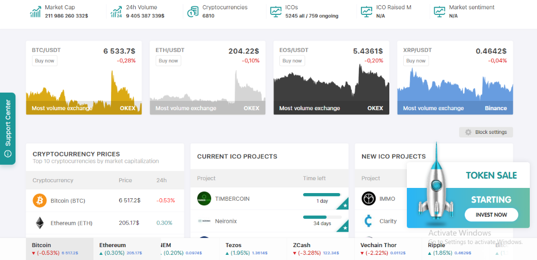The width and height of the screenshot is (537, 260).
Task: Click the ICOs presentation board icon
Action: 276,12
